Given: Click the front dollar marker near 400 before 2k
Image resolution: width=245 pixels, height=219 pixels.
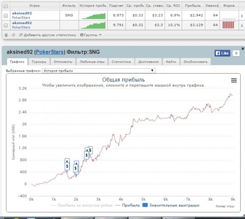Looking at the screenshot, I should (x=76, y=168).
